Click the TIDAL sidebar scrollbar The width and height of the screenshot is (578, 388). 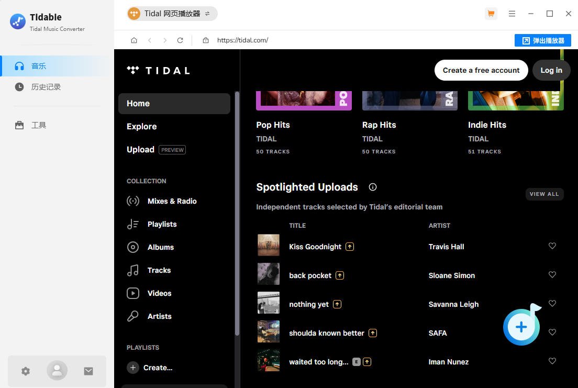237,214
